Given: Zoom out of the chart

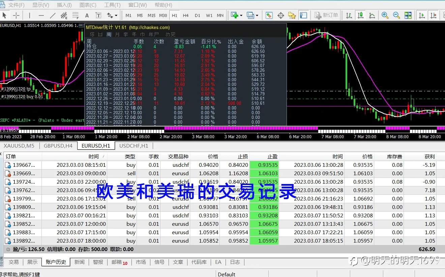Looking at the screenshot, I should pyautogui.click(x=396, y=16).
